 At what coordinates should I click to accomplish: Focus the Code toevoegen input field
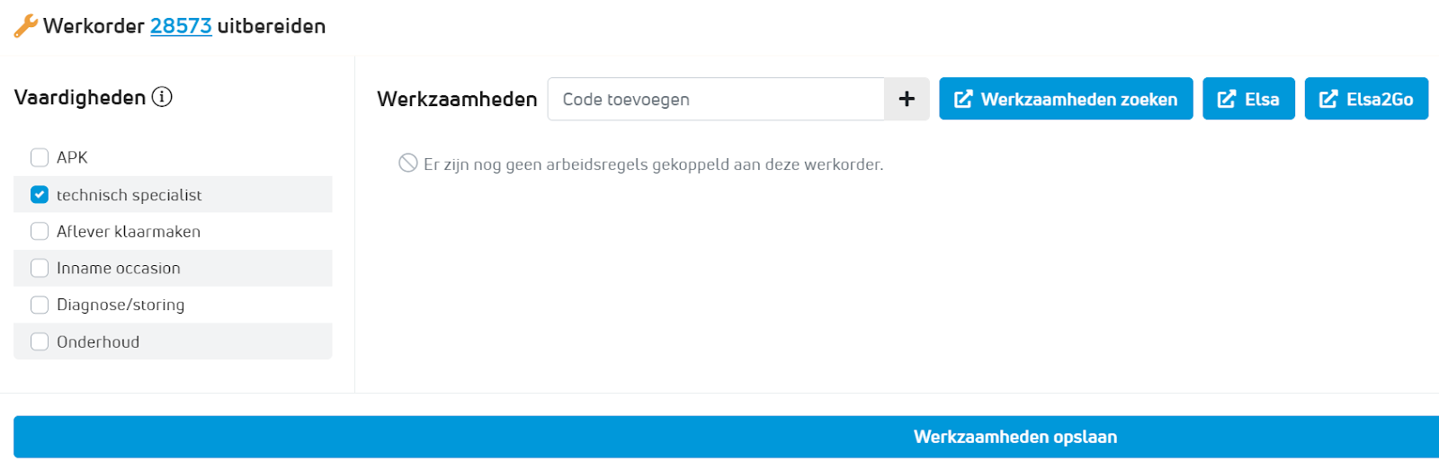(x=716, y=99)
